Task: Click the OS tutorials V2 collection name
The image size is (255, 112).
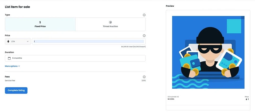Action: pyautogui.click(x=173, y=97)
